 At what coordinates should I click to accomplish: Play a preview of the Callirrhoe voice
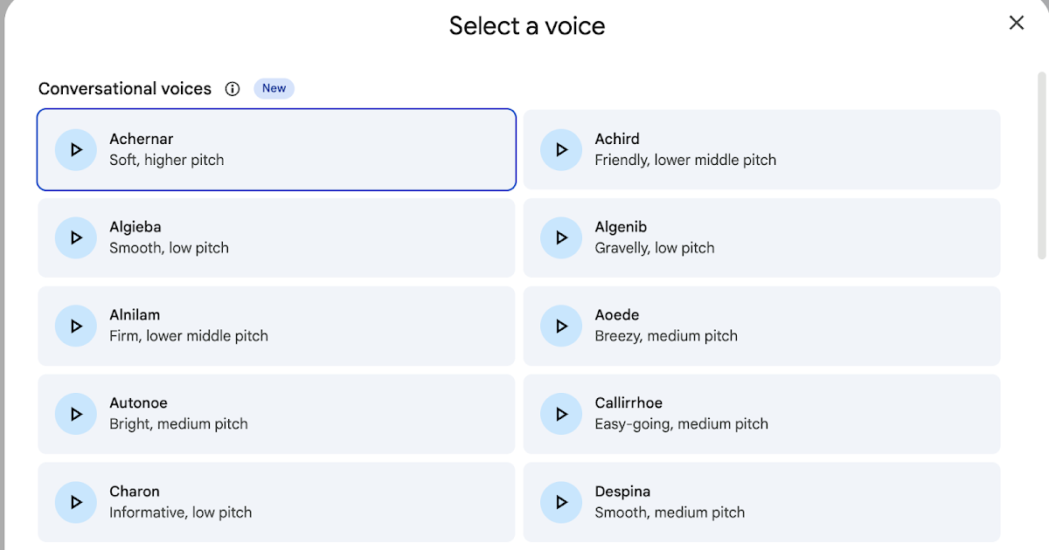560,414
